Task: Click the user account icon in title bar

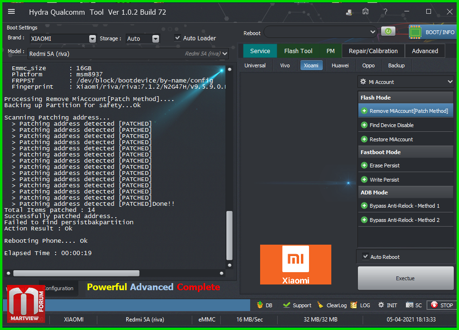Action: tap(349, 12)
